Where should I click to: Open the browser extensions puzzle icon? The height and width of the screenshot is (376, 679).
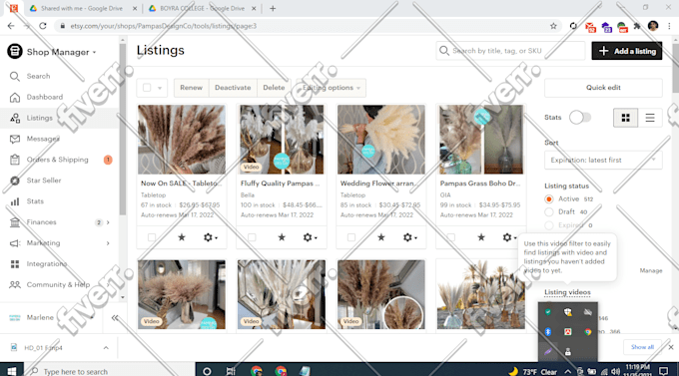(x=637, y=26)
